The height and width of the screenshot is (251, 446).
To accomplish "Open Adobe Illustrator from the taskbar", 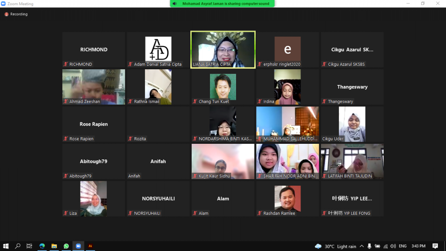I will pos(90,246).
